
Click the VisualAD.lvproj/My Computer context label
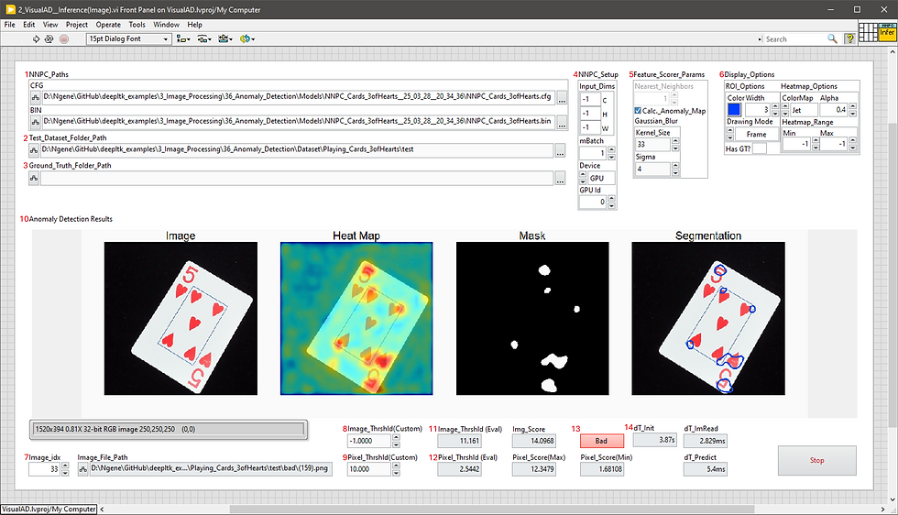pos(49,509)
